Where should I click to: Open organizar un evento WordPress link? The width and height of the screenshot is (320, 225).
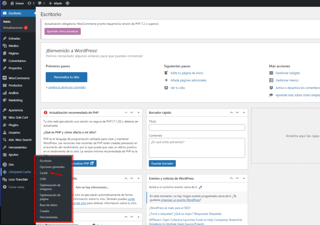[180, 200]
